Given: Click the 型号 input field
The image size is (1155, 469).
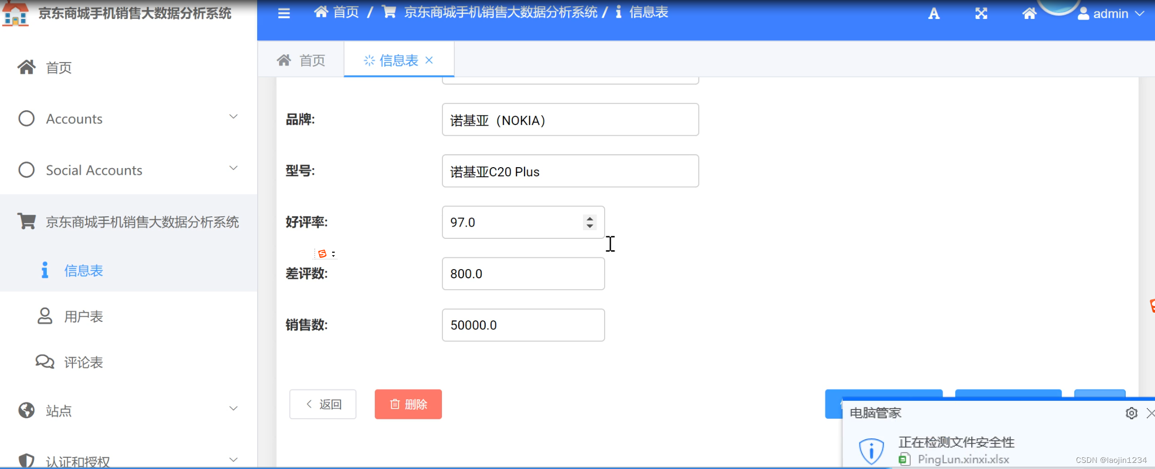Looking at the screenshot, I should click(x=570, y=171).
